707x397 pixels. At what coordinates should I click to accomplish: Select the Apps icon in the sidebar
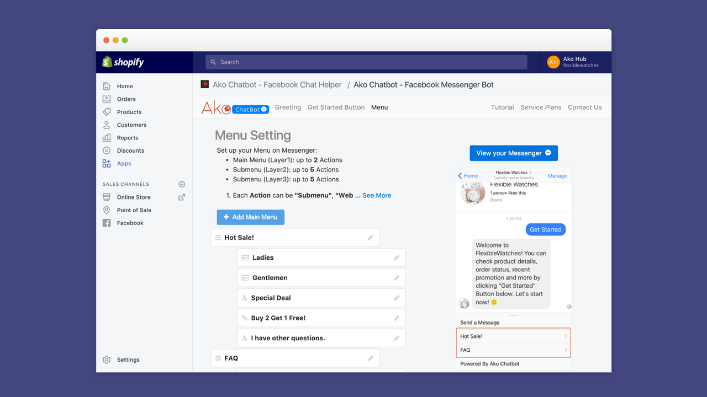106,163
